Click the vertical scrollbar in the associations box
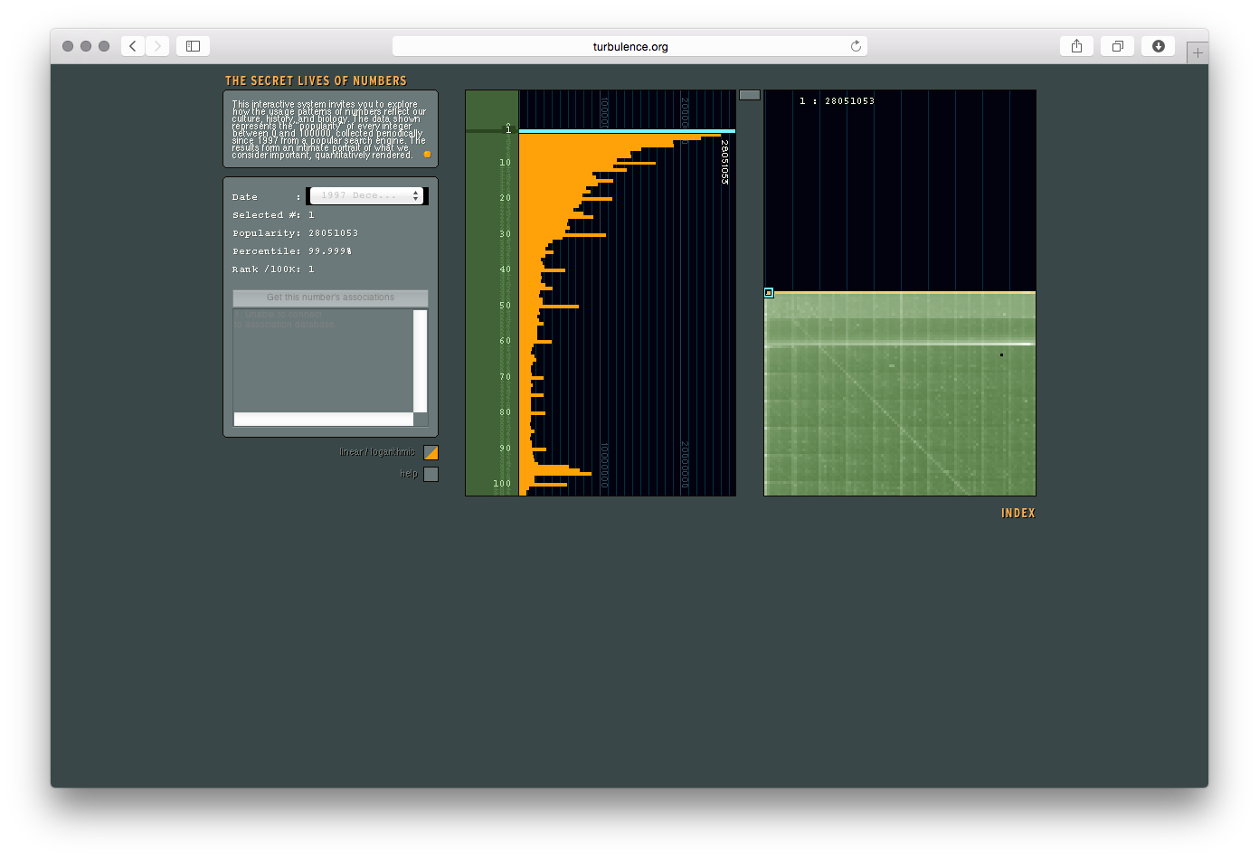This screenshot has height=860, width=1259. click(420, 362)
